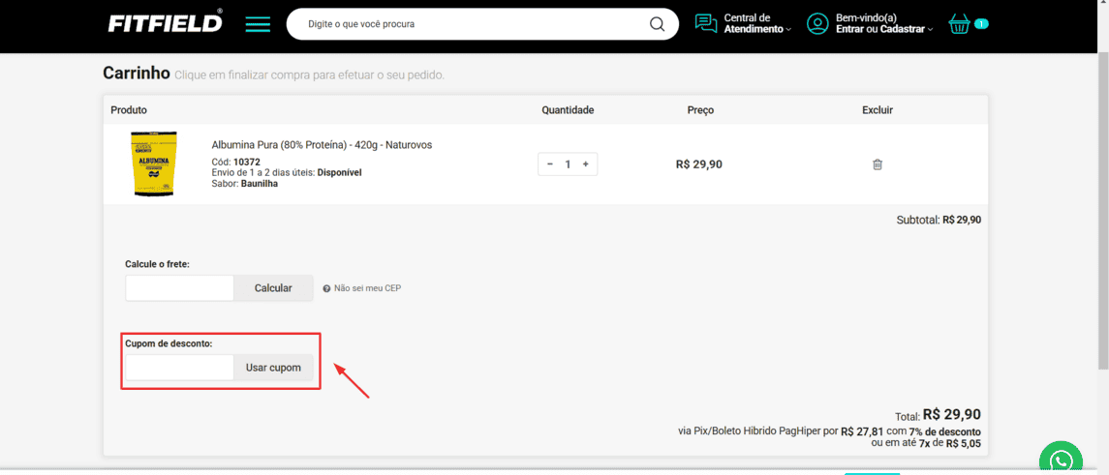The width and height of the screenshot is (1109, 475).
Task: Click the trash icon to remove Albumina
Action: 878,164
